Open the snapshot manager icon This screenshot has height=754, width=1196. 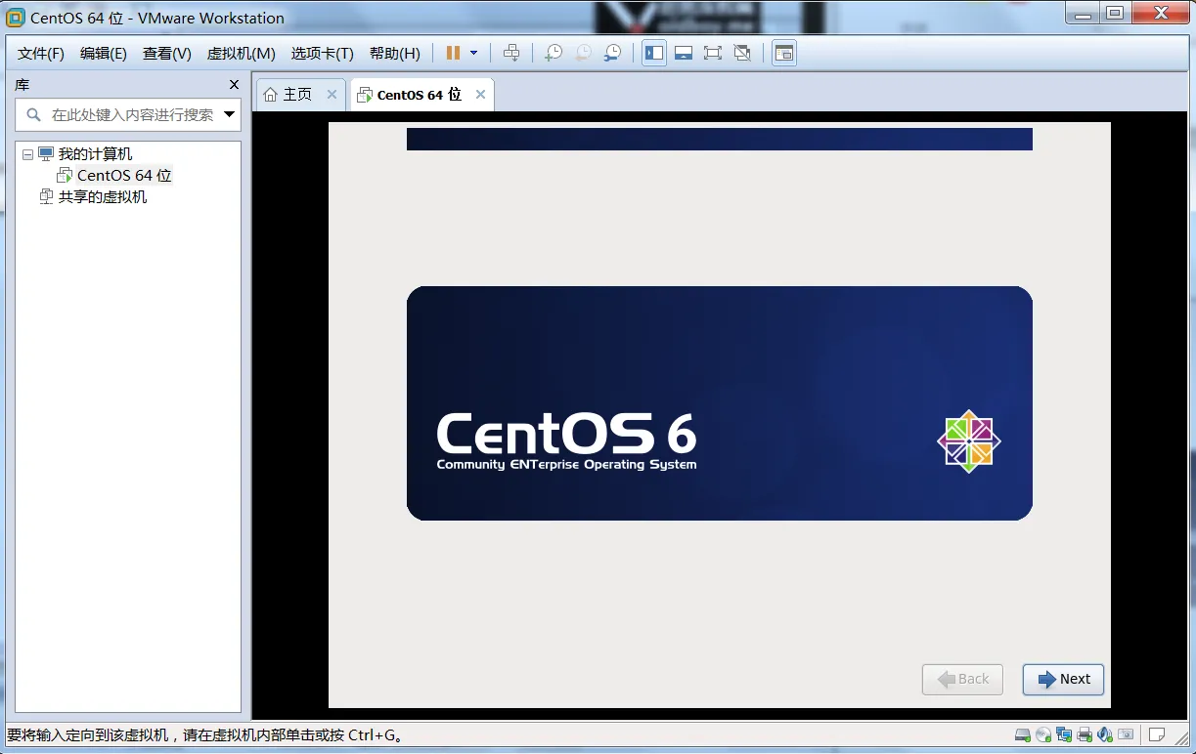point(612,53)
